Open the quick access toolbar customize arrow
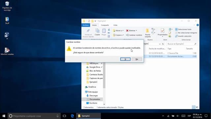The image size is (211, 119). coord(95,21)
